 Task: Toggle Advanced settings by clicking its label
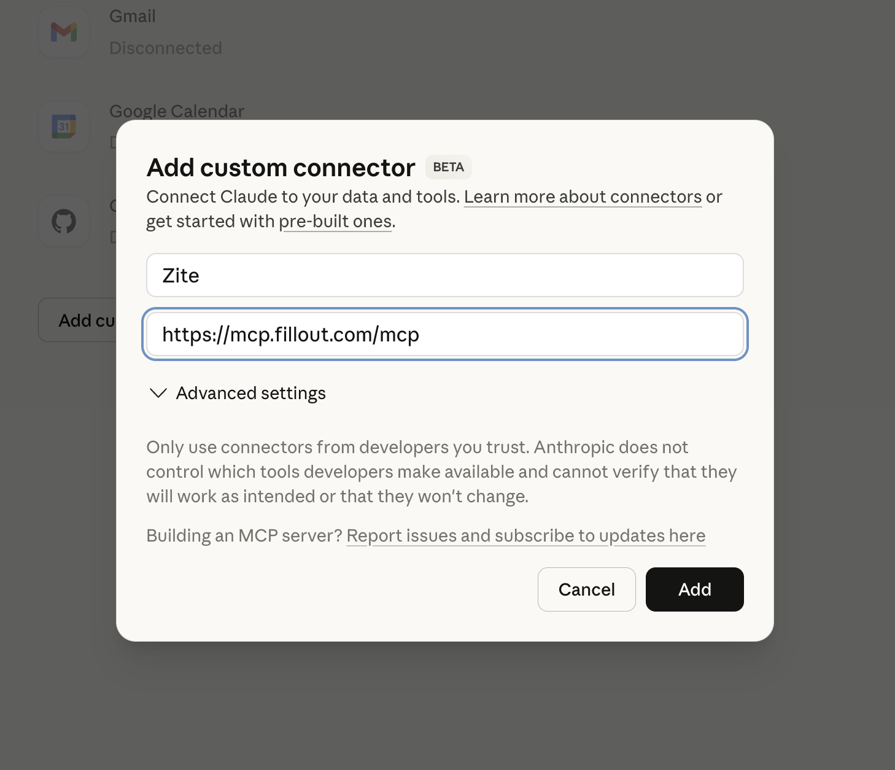(x=250, y=393)
